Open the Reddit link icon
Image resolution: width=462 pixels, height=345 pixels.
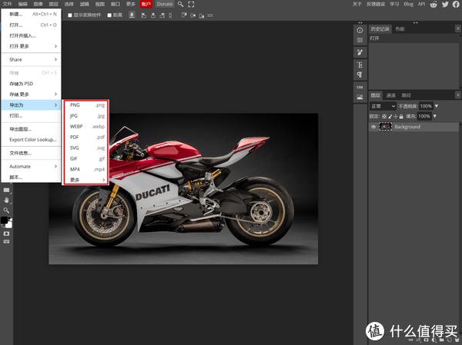[x=434, y=4]
